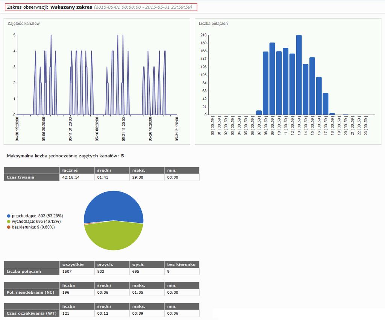Click the 'łącznie' column header

[x=77, y=170]
